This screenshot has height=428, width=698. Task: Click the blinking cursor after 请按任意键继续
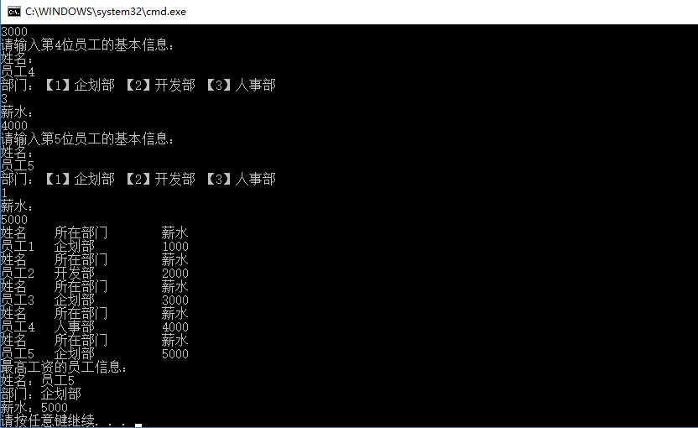[138, 425]
